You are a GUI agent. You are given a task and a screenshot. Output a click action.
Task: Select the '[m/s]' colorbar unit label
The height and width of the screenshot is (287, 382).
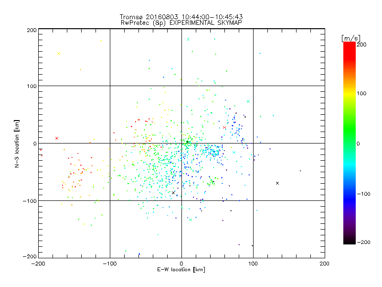click(x=351, y=38)
